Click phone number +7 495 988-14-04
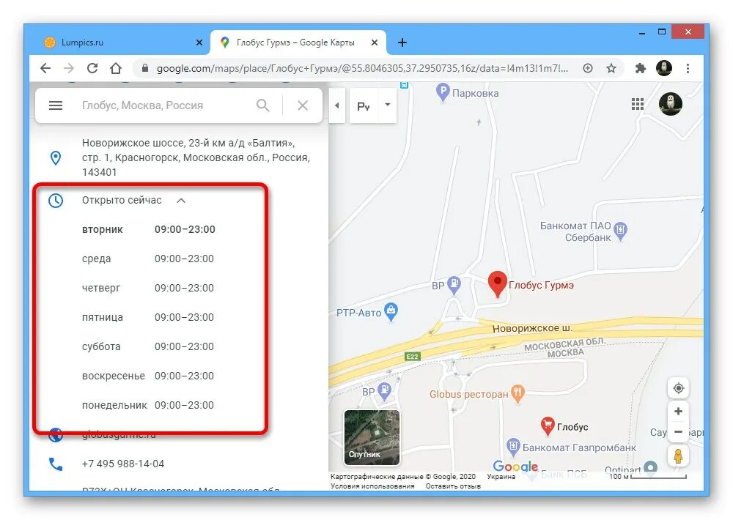 click(x=123, y=464)
